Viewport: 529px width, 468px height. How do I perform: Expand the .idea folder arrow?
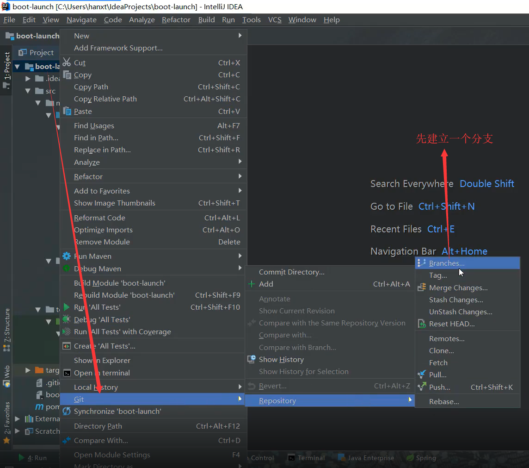pyautogui.click(x=28, y=79)
